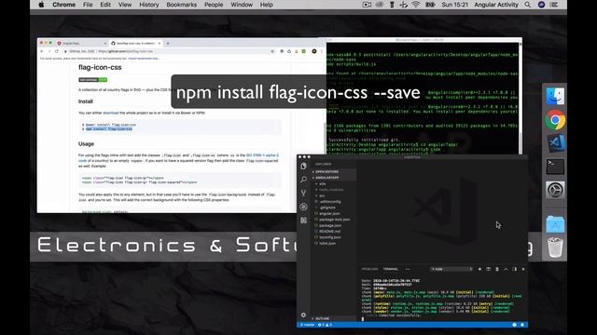Kill the terminal with the trash icon
Screen dimensions: 597x335
(497, 269)
